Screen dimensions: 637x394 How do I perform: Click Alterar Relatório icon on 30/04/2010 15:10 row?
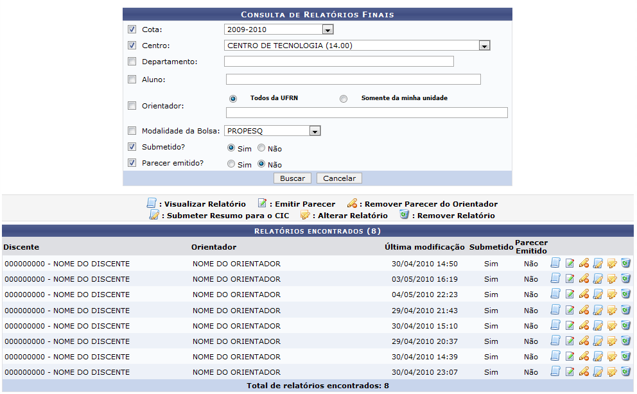click(611, 326)
